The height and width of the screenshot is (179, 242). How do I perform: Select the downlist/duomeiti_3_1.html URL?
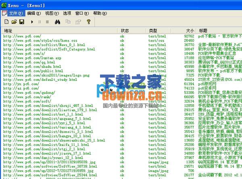(48, 132)
